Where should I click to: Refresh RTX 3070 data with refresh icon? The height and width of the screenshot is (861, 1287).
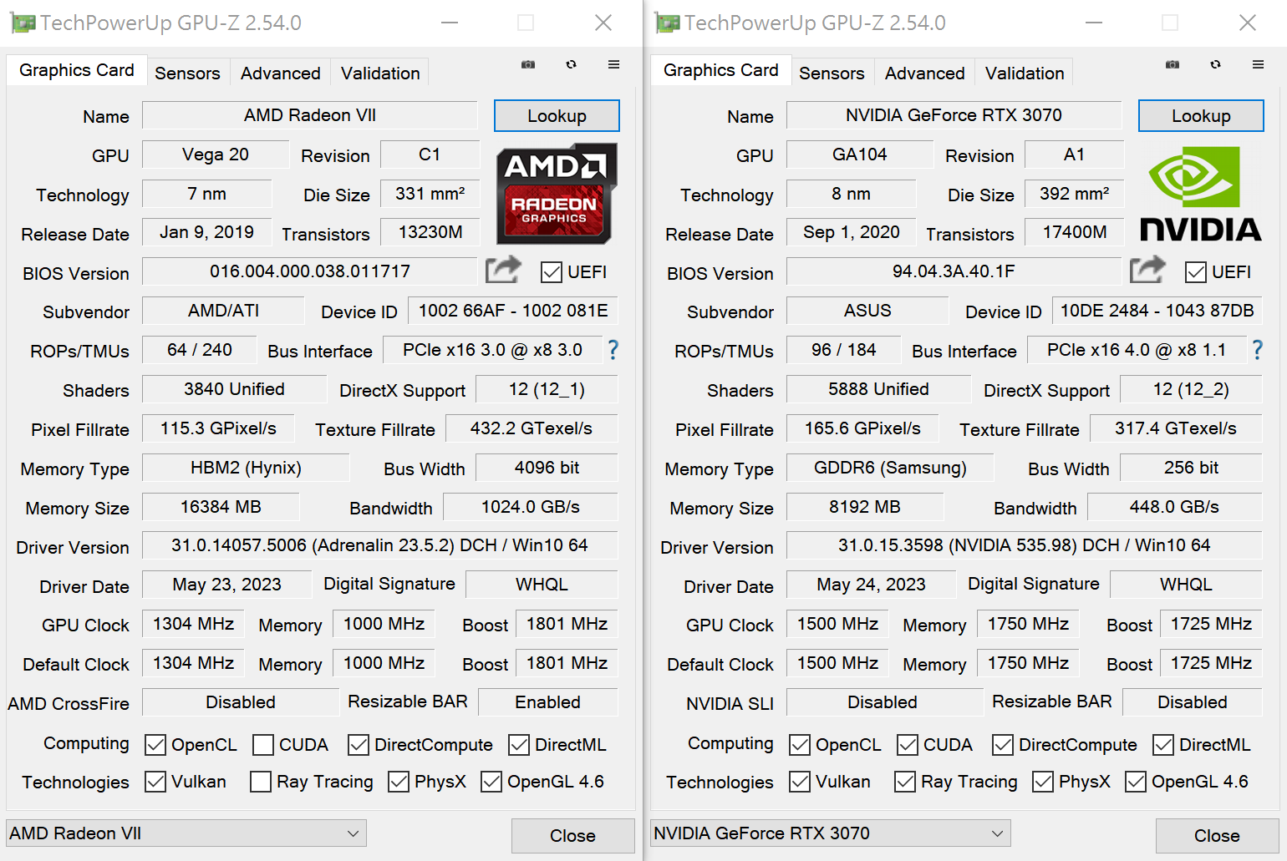click(1215, 64)
